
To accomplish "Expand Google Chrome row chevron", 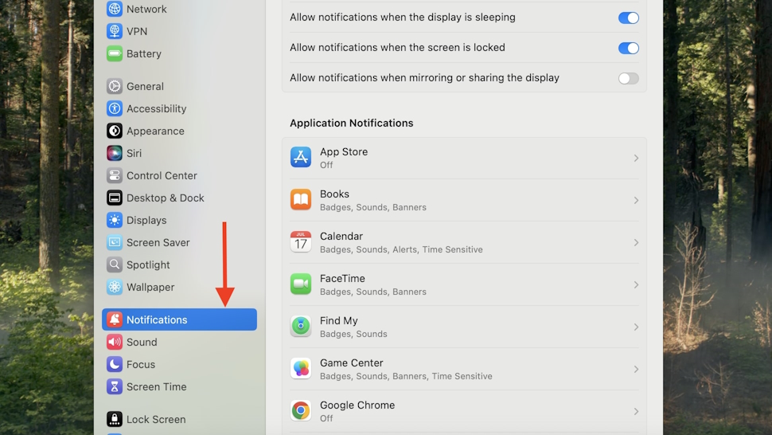I will (x=636, y=411).
